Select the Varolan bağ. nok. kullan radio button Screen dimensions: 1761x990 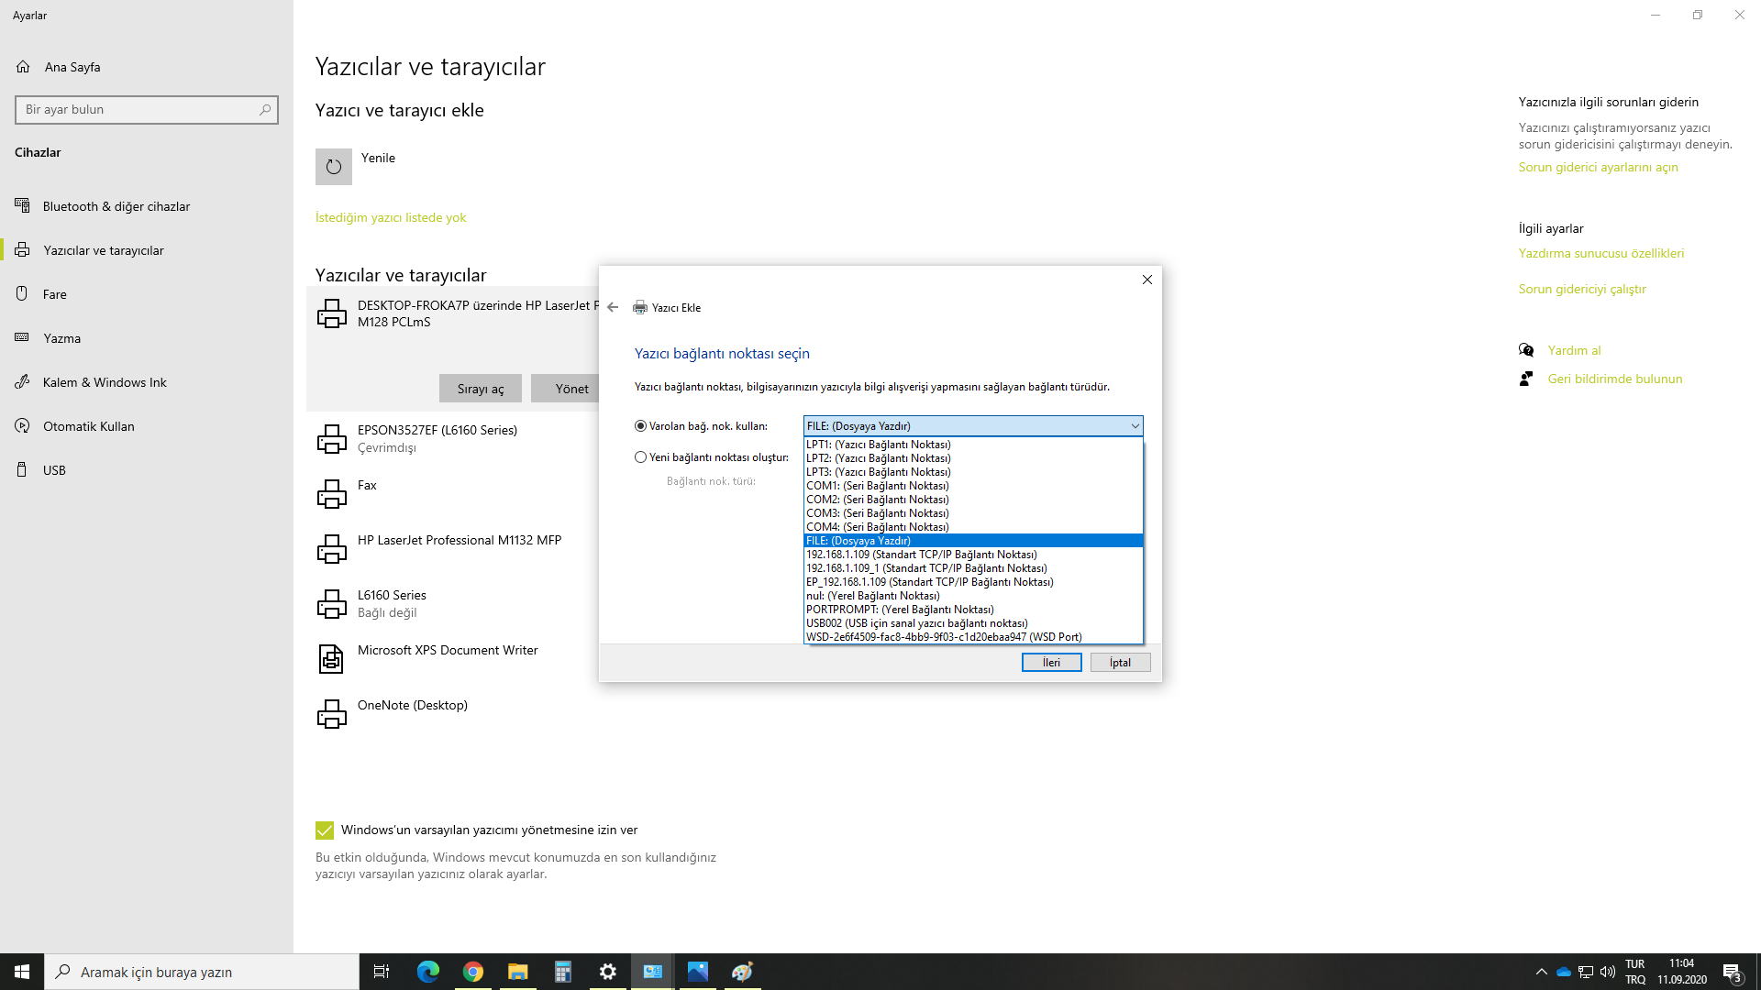640,426
